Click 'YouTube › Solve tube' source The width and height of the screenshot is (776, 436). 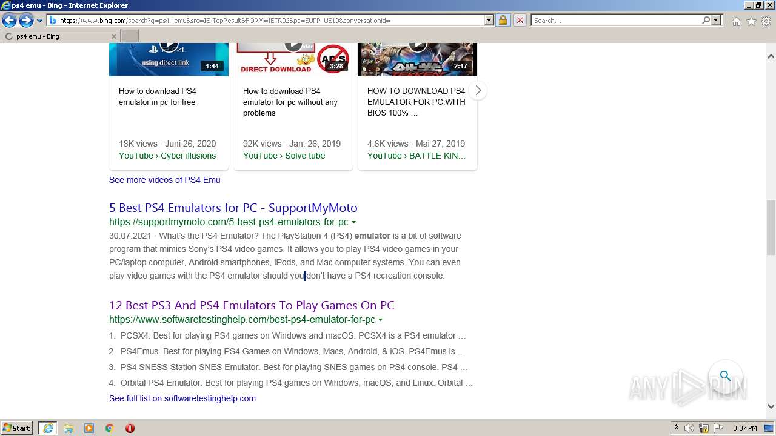coord(284,156)
